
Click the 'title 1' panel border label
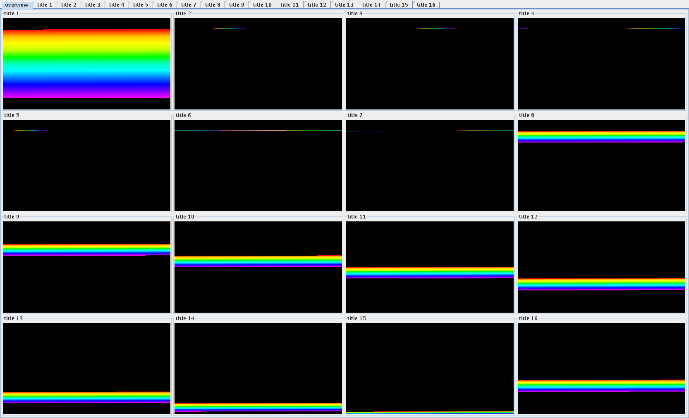pos(12,14)
